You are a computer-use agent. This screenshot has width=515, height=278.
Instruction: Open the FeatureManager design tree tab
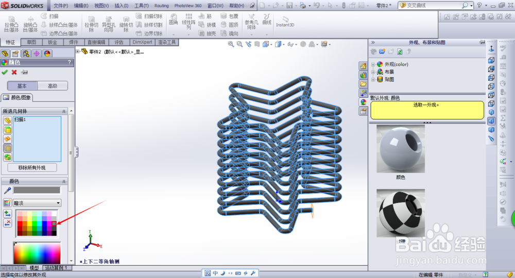(x=5, y=54)
